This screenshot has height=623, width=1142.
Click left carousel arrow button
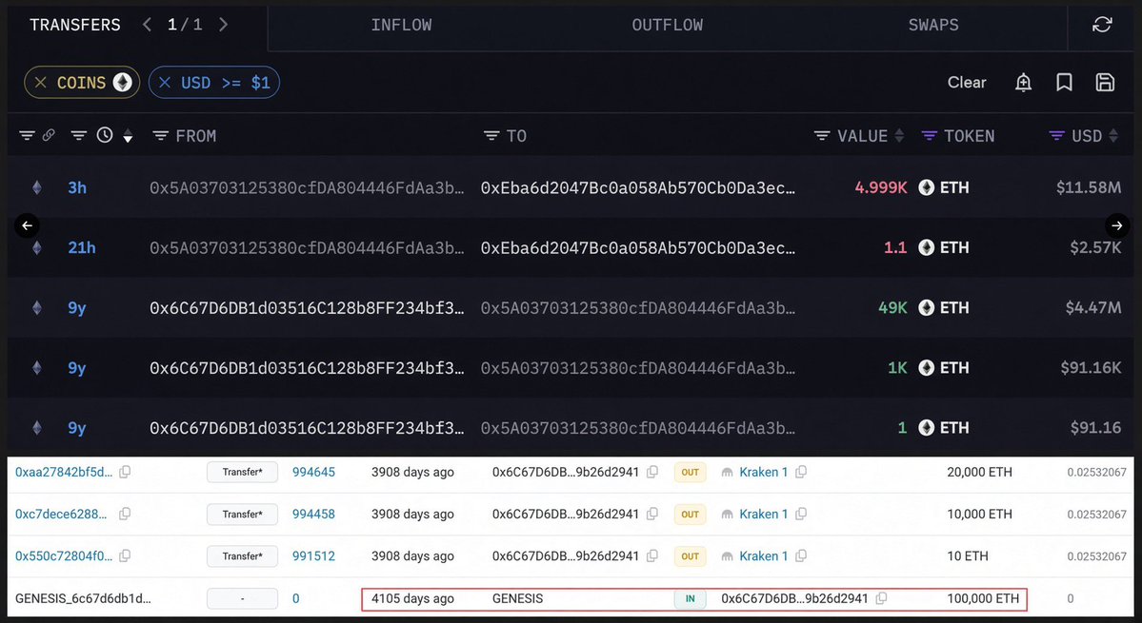27,225
